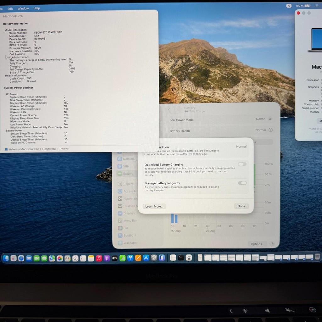Click Hardware in System Information path bar

click(49, 149)
